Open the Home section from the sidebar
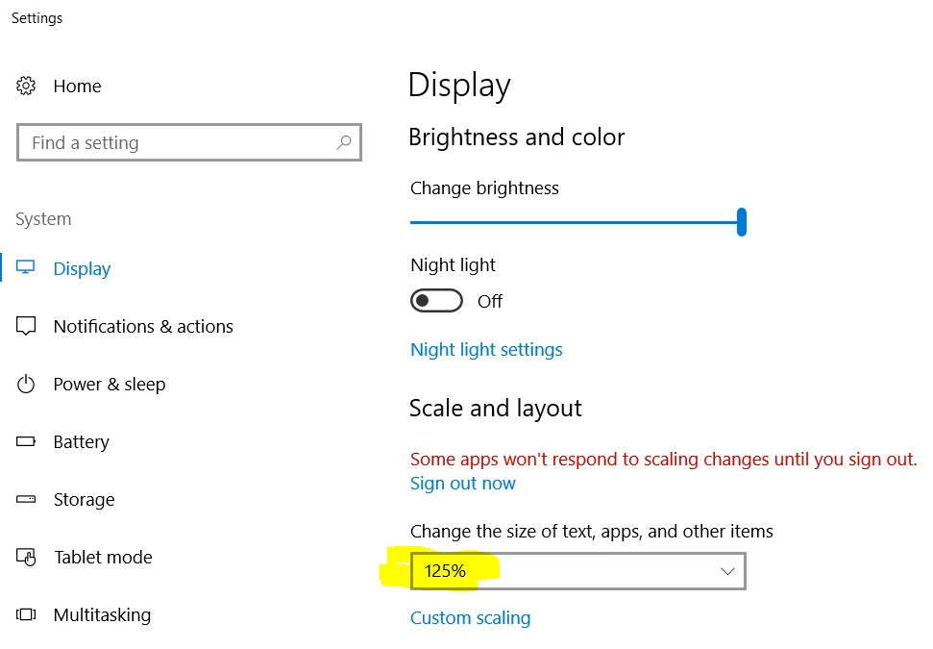933x649 pixels. tap(77, 86)
